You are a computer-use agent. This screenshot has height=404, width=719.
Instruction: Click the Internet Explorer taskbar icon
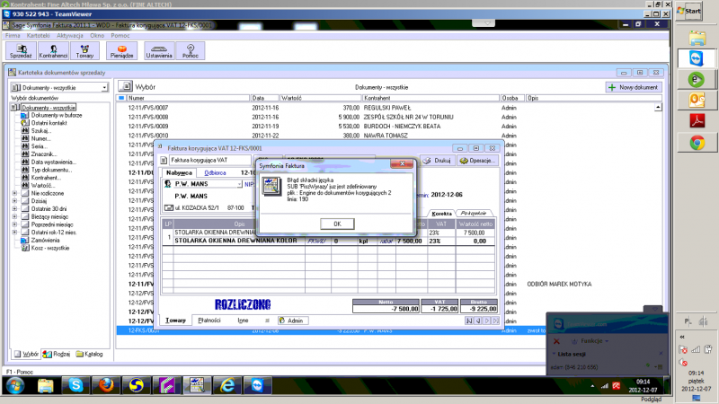(x=227, y=385)
